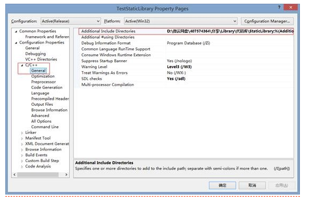
Task: Expand the Custom Build Step node
Action: (22, 161)
